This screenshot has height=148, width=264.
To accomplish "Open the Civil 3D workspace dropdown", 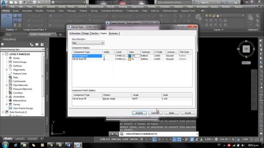I will (x=225, y=139).
